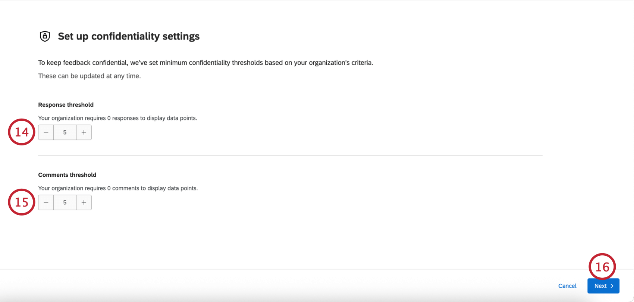The width and height of the screenshot is (634, 302).
Task: Increase the Response threshold with plus
Action: click(x=84, y=132)
